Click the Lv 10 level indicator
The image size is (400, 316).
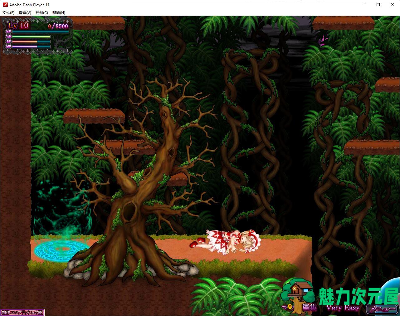(x=18, y=25)
